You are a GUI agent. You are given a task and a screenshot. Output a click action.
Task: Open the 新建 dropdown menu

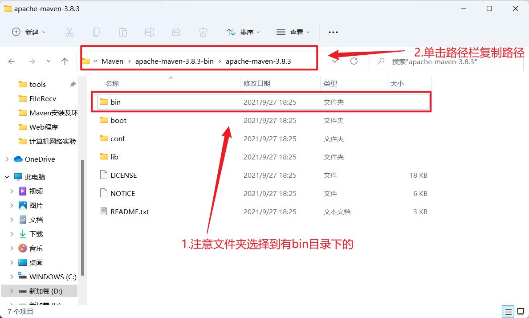point(29,32)
